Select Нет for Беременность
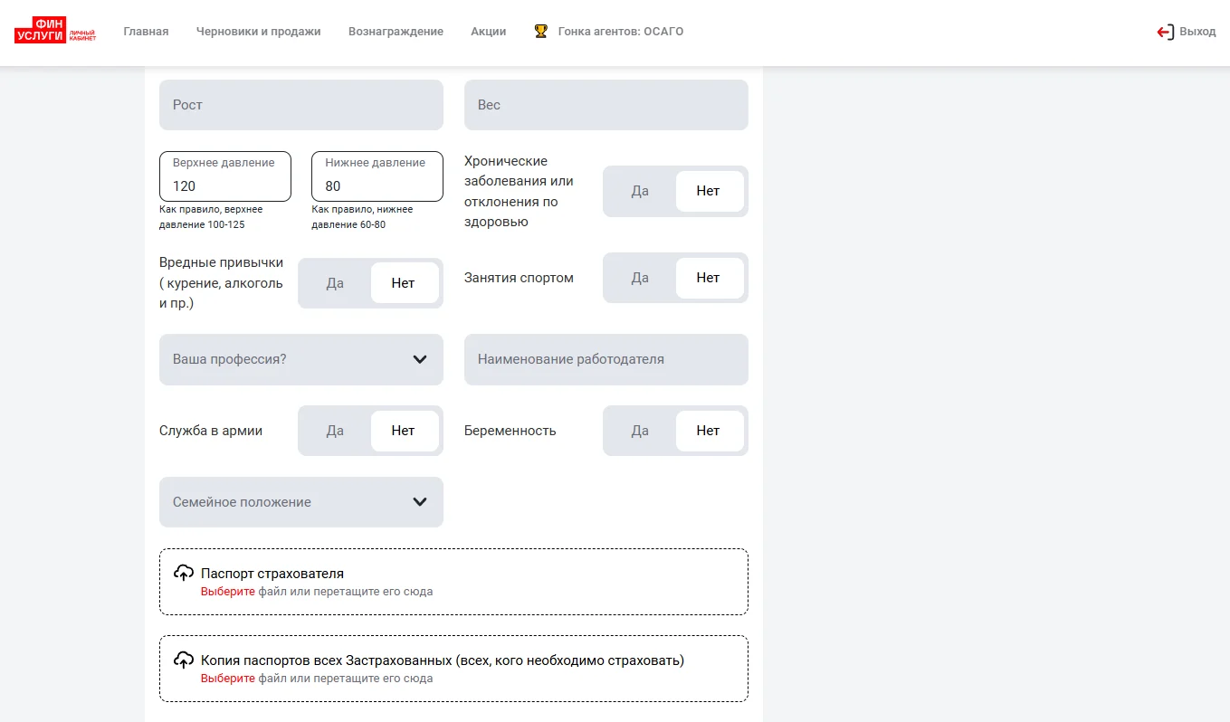This screenshot has width=1230, height=722. 709,431
